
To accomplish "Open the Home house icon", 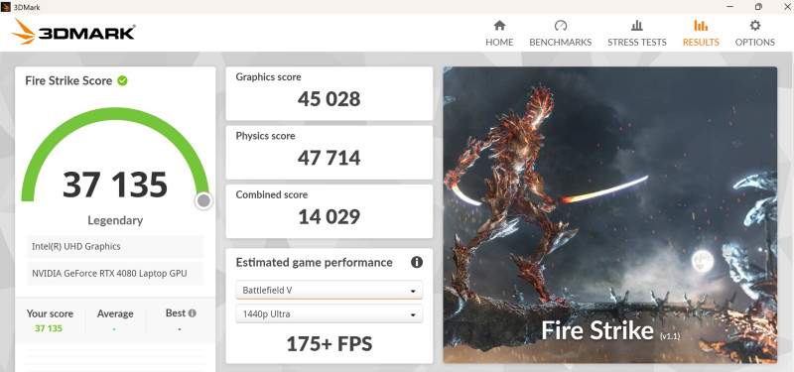I will click(x=499, y=26).
